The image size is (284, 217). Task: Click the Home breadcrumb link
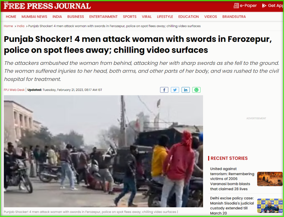(x=8, y=26)
